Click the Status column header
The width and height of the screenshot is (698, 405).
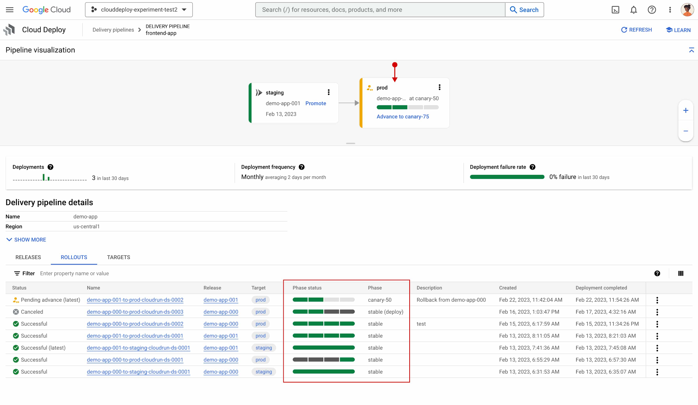pyautogui.click(x=19, y=288)
